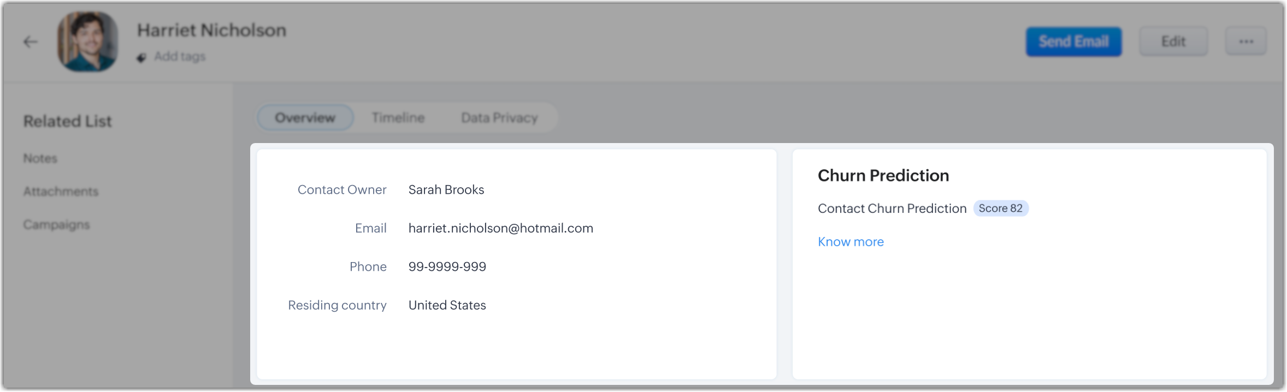Click the Contact Owner value Sarah Brooks
The image size is (1287, 392).
point(446,190)
